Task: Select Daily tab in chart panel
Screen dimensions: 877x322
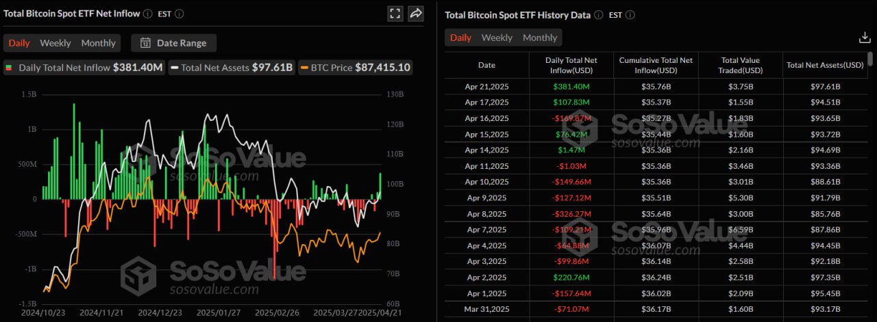Action: 19,42
